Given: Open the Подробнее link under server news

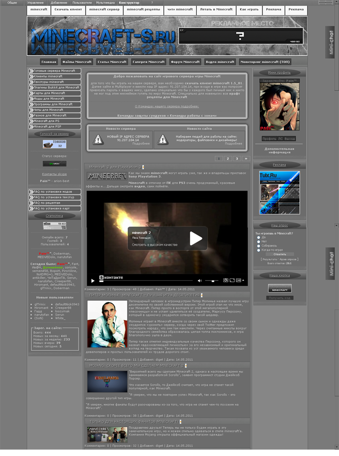Looking at the screenshot, I should tap(141, 144).
